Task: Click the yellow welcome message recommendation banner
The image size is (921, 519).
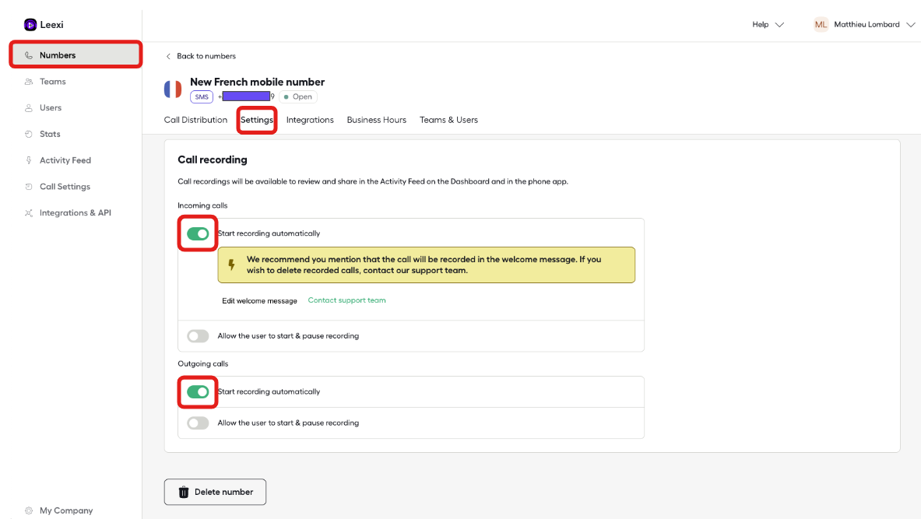Action: click(x=427, y=265)
